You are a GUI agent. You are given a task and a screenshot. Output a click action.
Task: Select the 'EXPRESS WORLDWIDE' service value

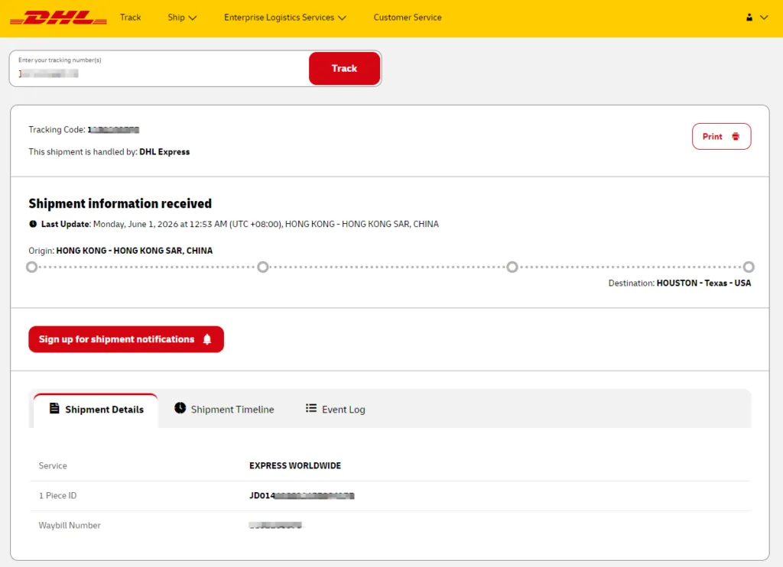pos(295,465)
